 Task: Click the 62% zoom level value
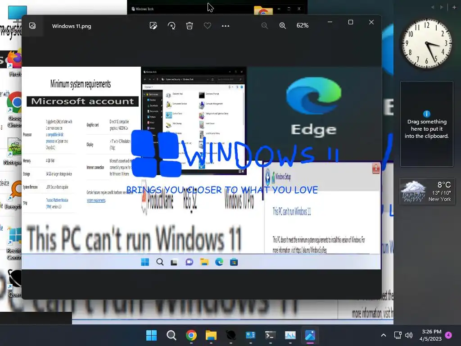[x=302, y=26]
